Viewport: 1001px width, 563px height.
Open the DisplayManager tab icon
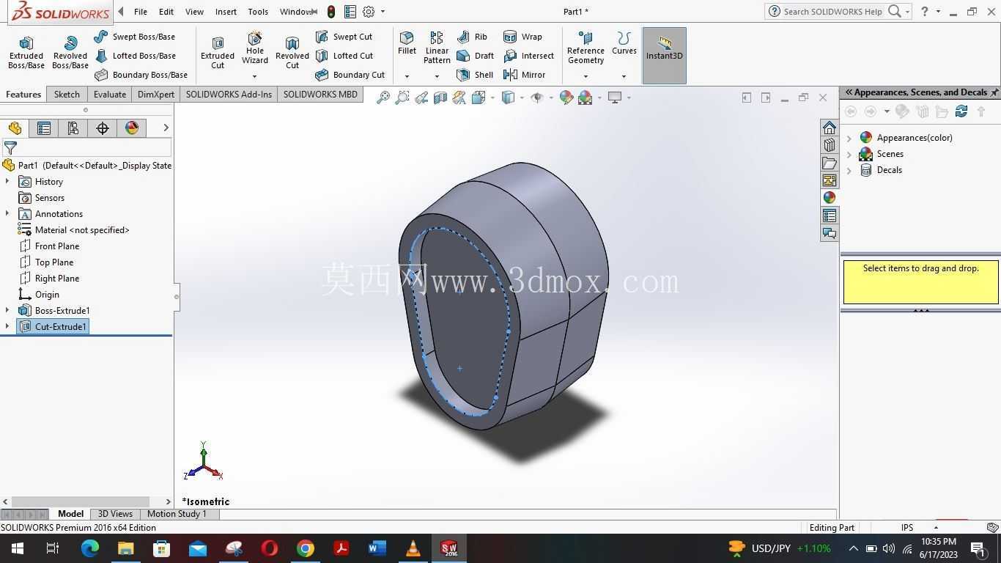(x=132, y=128)
